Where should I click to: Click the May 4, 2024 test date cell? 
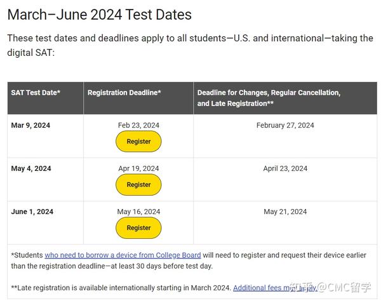[x=31, y=168]
